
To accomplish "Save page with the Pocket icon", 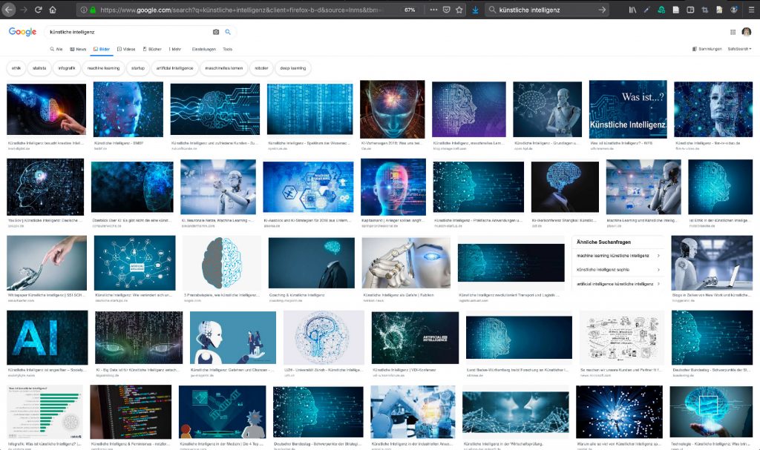I will pyautogui.click(x=446, y=10).
